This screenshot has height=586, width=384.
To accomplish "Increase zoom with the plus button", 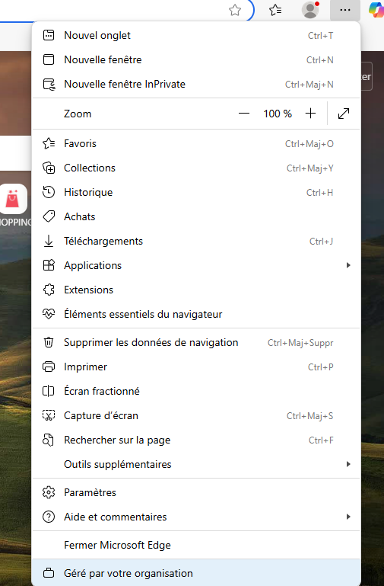I will (x=310, y=114).
